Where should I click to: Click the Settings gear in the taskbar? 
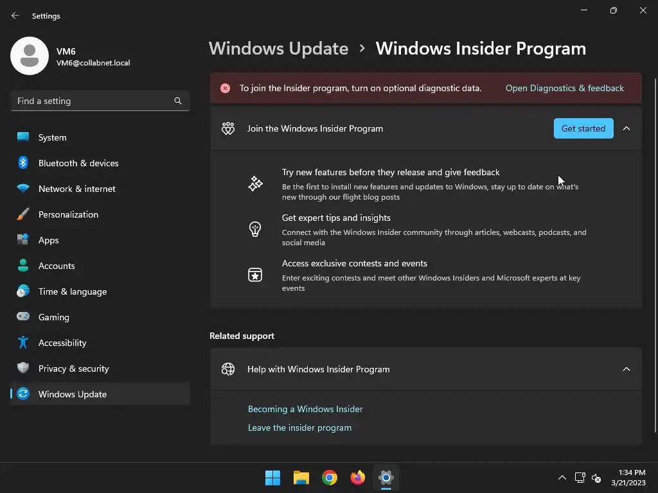[x=386, y=478]
